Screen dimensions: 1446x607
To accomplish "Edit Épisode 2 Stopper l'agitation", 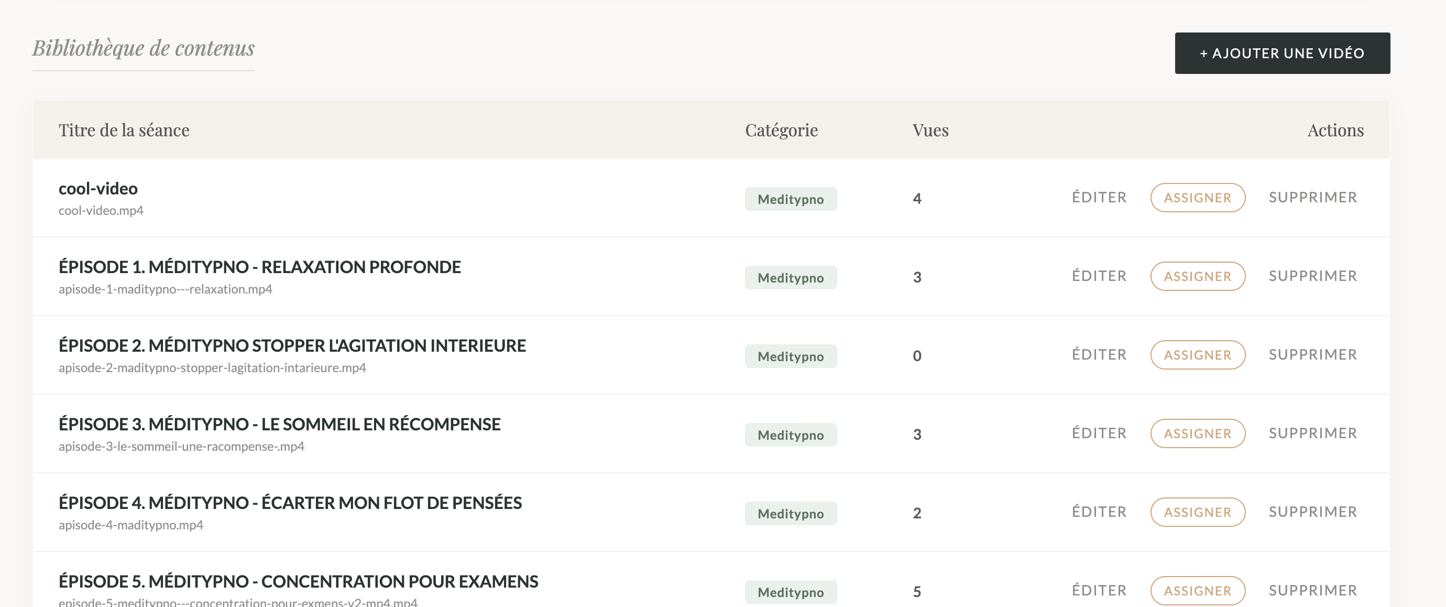I will (x=1099, y=355).
